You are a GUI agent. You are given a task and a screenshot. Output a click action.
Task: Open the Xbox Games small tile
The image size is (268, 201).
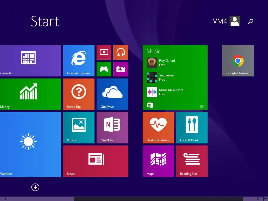pyautogui.click(x=104, y=69)
